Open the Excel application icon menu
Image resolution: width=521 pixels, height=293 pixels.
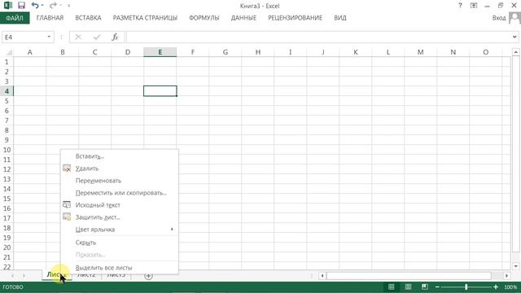(x=8, y=6)
